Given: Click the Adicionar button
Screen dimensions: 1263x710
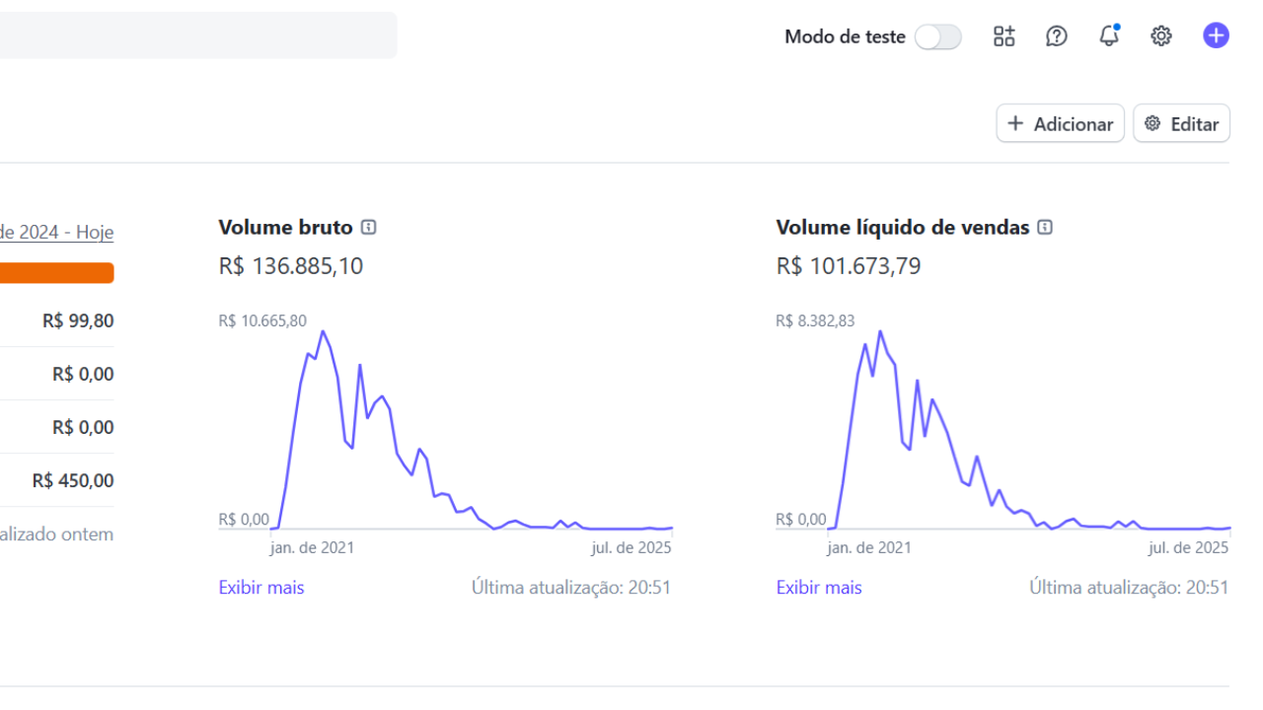Looking at the screenshot, I should 1060,123.
